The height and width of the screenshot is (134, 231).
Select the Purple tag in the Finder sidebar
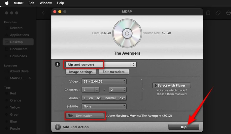[x=18, y=129]
